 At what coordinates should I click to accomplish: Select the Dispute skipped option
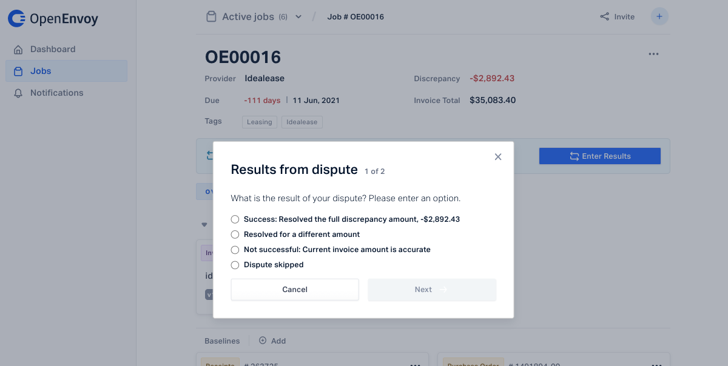(x=235, y=265)
